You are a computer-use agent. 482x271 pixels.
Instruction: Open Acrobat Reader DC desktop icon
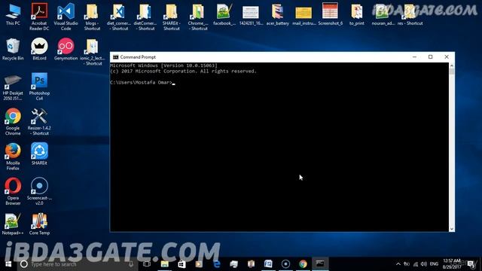[x=39, y=17]
